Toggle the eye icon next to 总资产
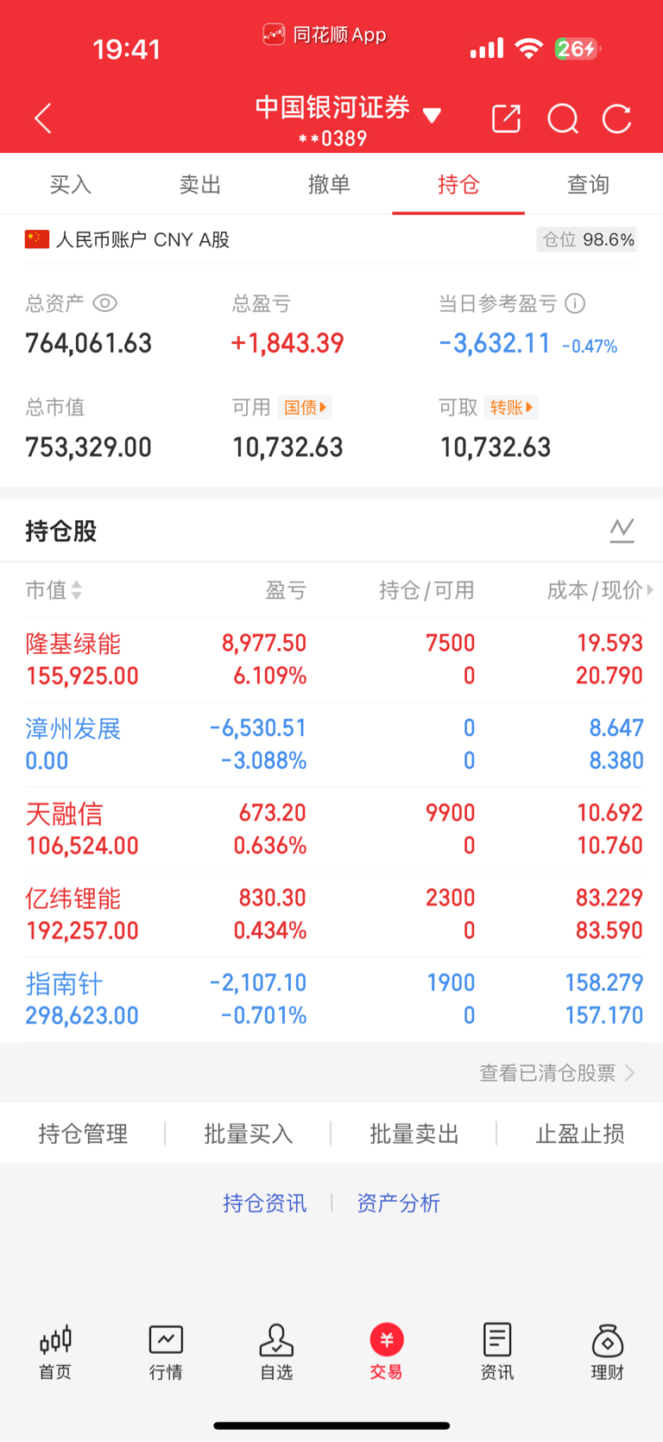The height and width of the screenshot is (1442, 663). click(104, 303)
